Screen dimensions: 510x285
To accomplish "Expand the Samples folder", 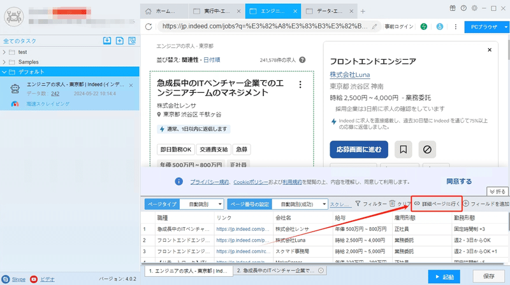I will point(4,62).
